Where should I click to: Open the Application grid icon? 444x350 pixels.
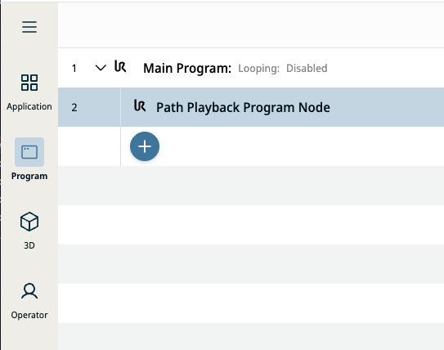click(x=29, y=83)
